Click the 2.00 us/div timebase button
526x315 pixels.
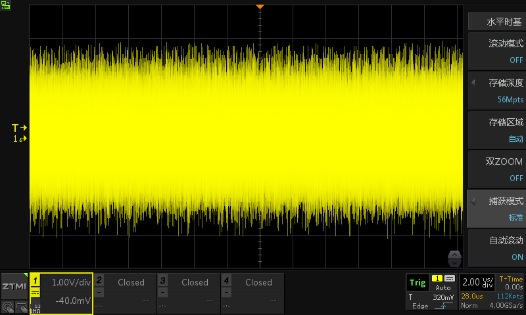point(478,282)
